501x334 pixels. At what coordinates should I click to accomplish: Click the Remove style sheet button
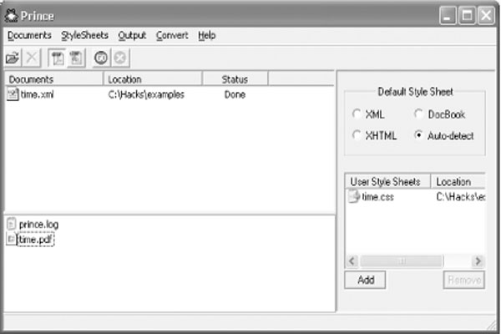(464, 280)
